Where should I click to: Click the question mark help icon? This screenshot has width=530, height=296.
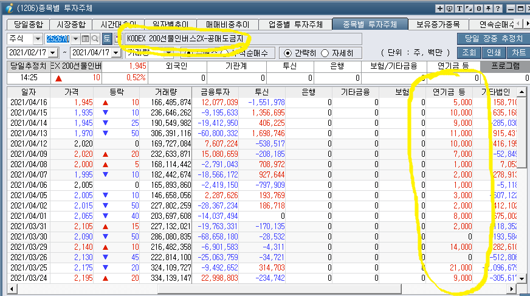tap(499, 8)
